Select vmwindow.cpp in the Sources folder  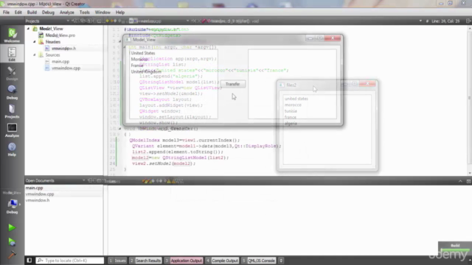tap(66, 68)
